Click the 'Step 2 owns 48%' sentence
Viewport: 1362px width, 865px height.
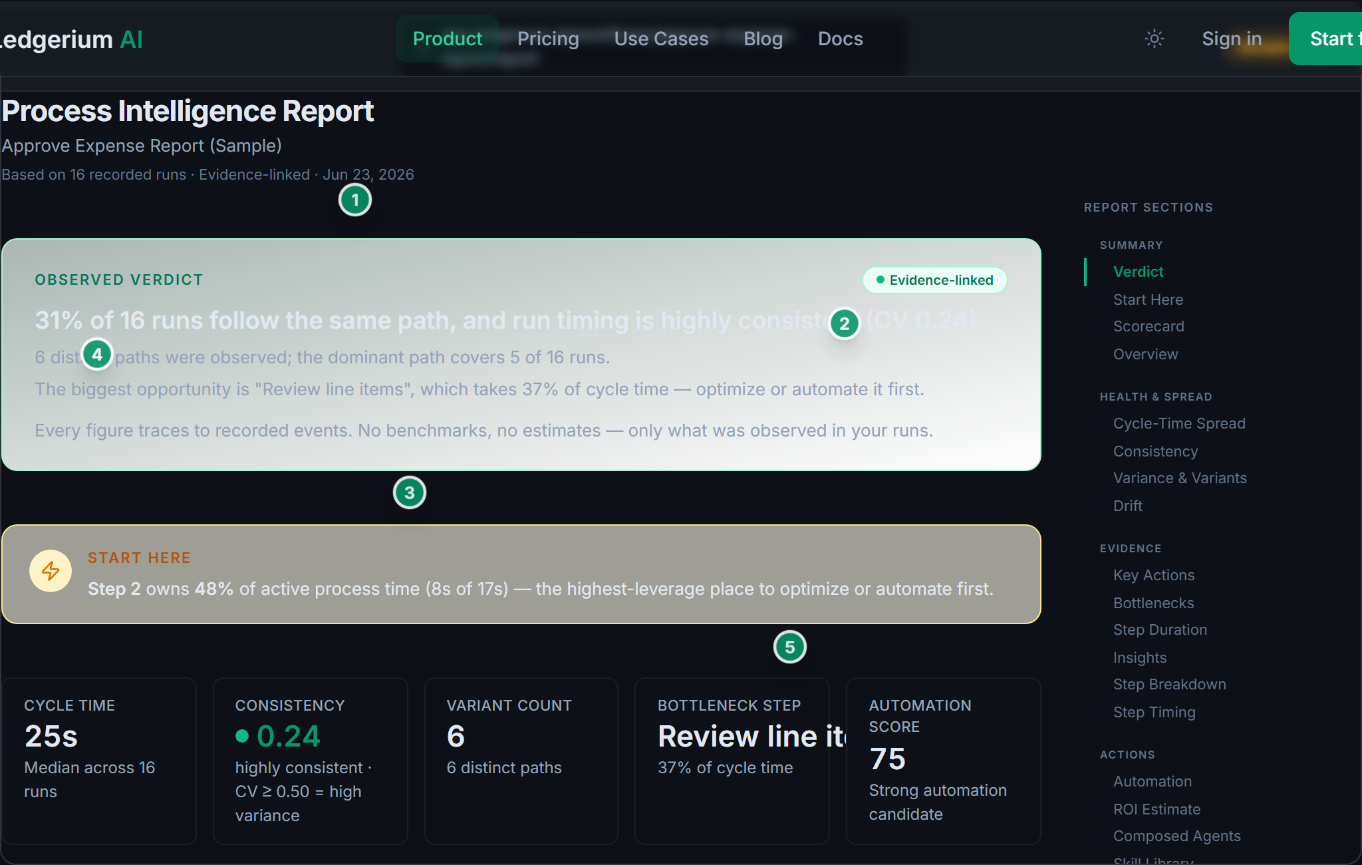coord(541,589)
